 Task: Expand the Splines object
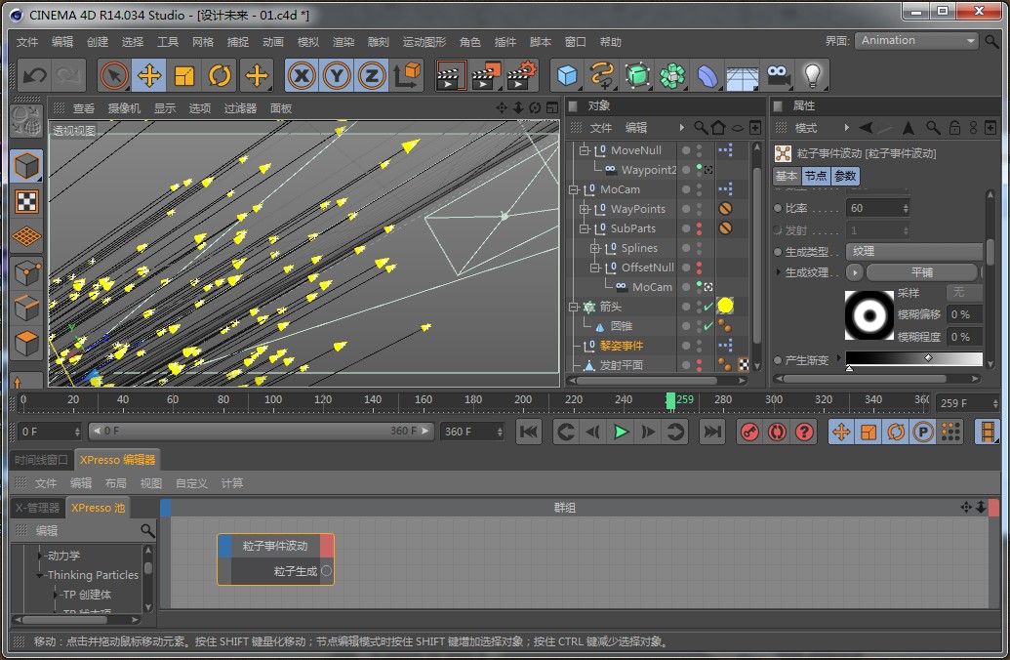(594, 248)
